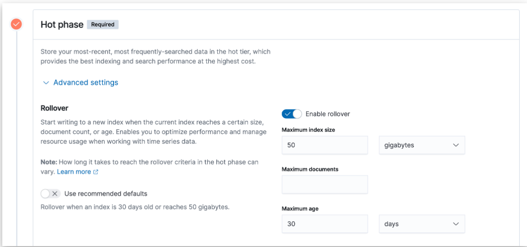527x247 pixels.
Task: Click the down arrow in the days selector
Action: point(456,224)
